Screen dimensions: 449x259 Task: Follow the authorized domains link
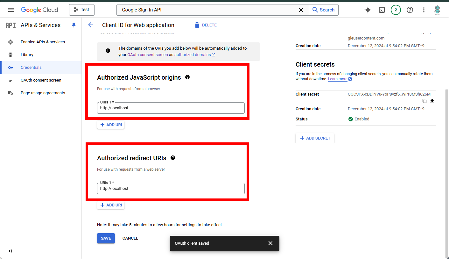[x=195, y=55]
